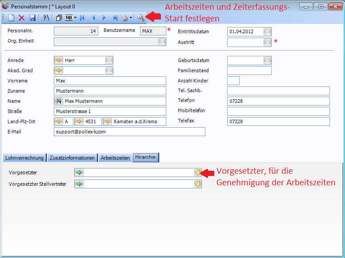
Task: Jump to the first record
Action: (82, 18)
